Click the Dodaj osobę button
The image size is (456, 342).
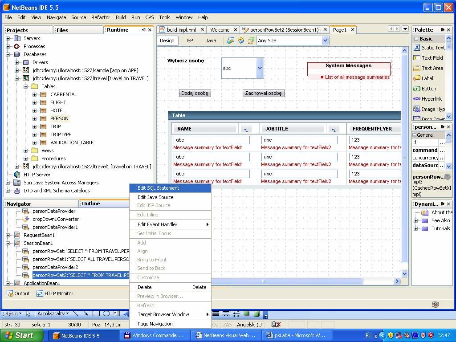(195, 94)
